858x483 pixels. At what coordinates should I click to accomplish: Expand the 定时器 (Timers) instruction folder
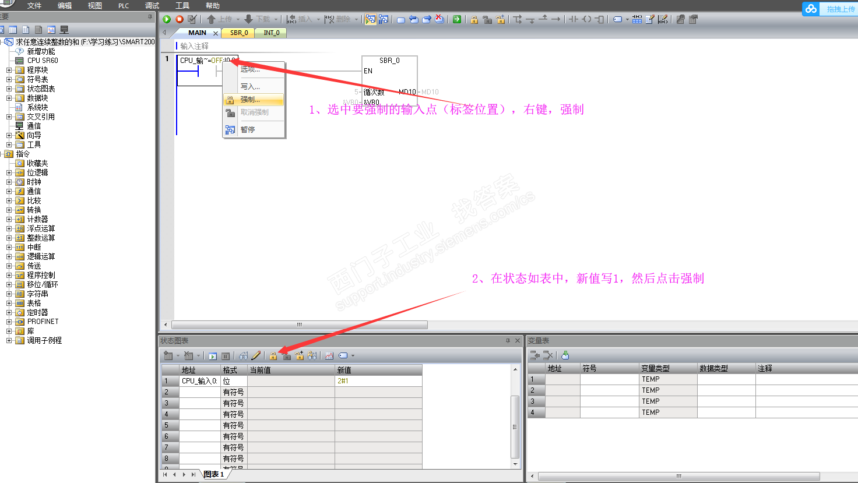click(x=9, y=312)
